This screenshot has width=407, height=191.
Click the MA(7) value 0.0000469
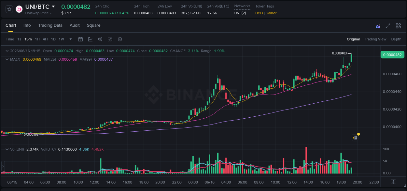pos(32,59)
